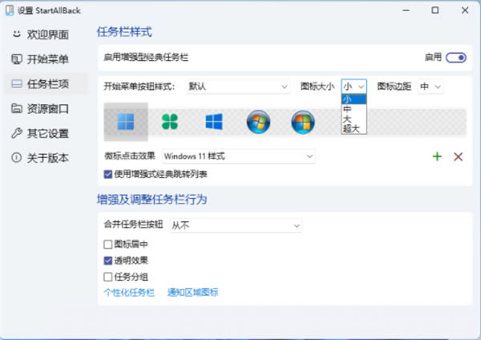Switch to the 任务栏项 sidebar page
Viewport: 481px width, 340px height.
46,83
